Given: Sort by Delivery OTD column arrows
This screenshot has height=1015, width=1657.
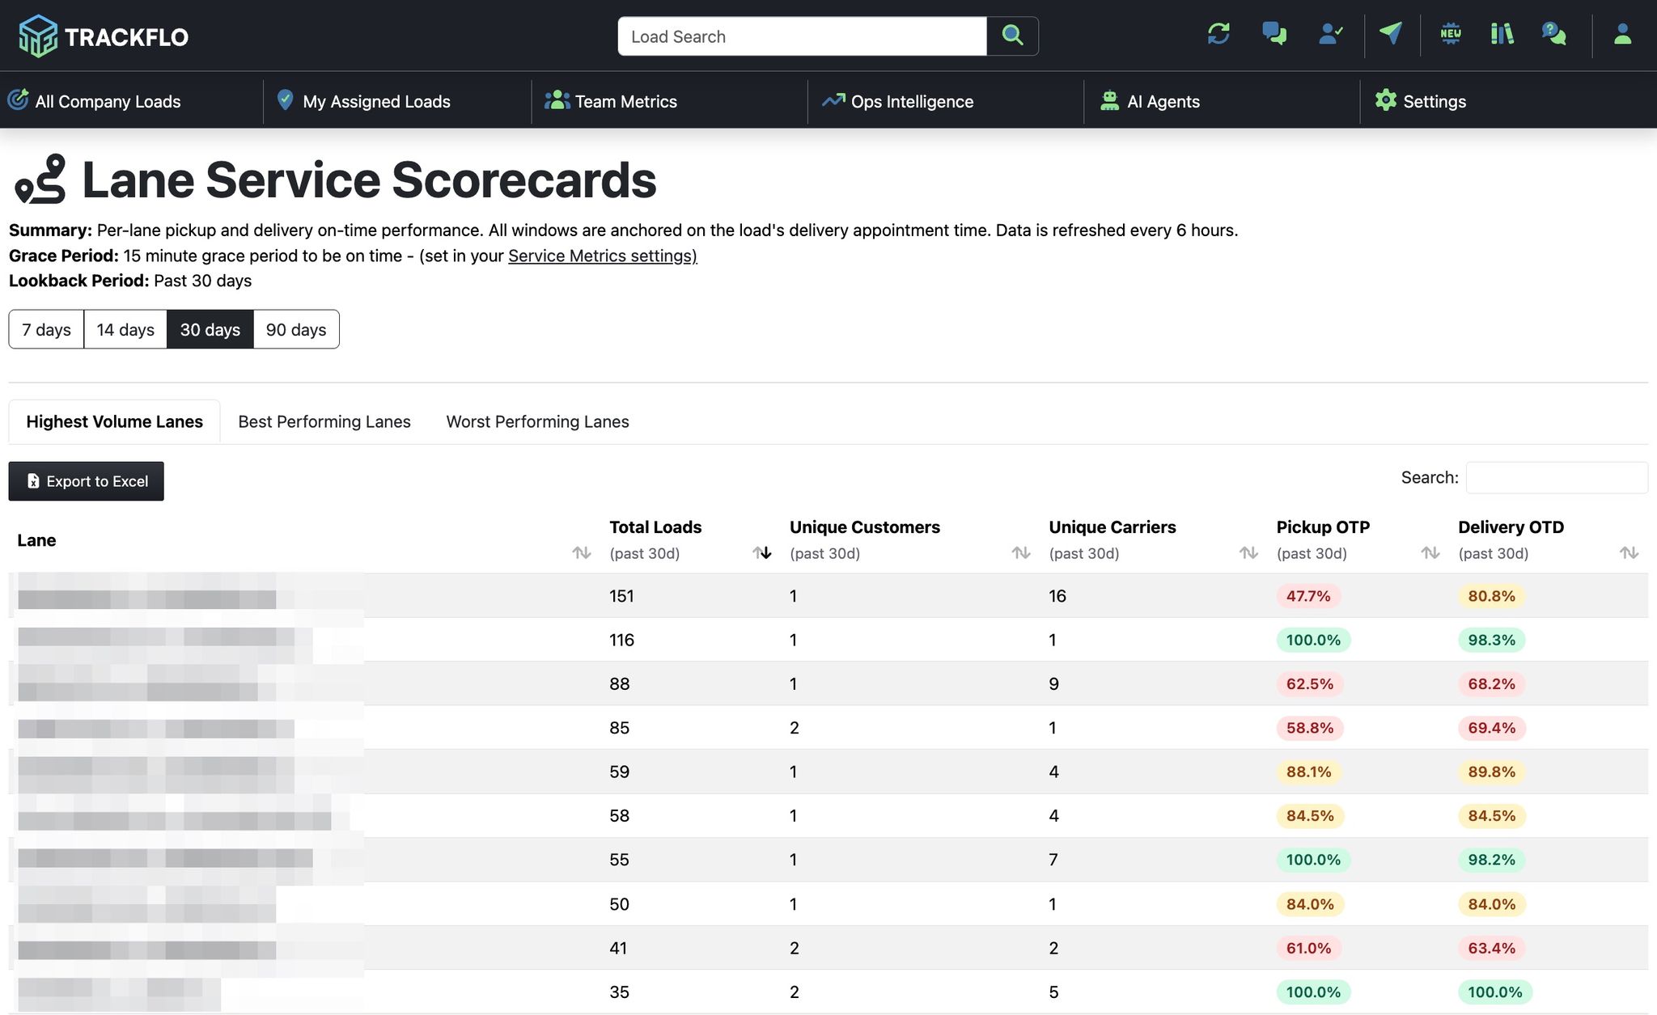Looking at the screenshot, I should click(x=1629, y=553).
